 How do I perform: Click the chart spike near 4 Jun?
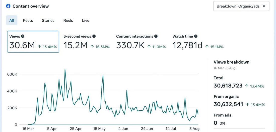127,90
